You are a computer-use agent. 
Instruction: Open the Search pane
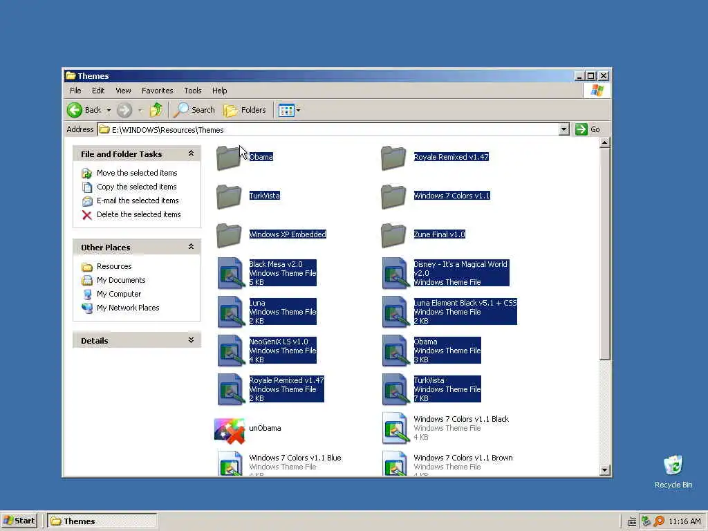(194, 110)
